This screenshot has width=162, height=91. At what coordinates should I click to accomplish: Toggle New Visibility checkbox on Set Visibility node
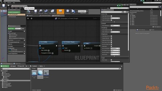point(49,51)
